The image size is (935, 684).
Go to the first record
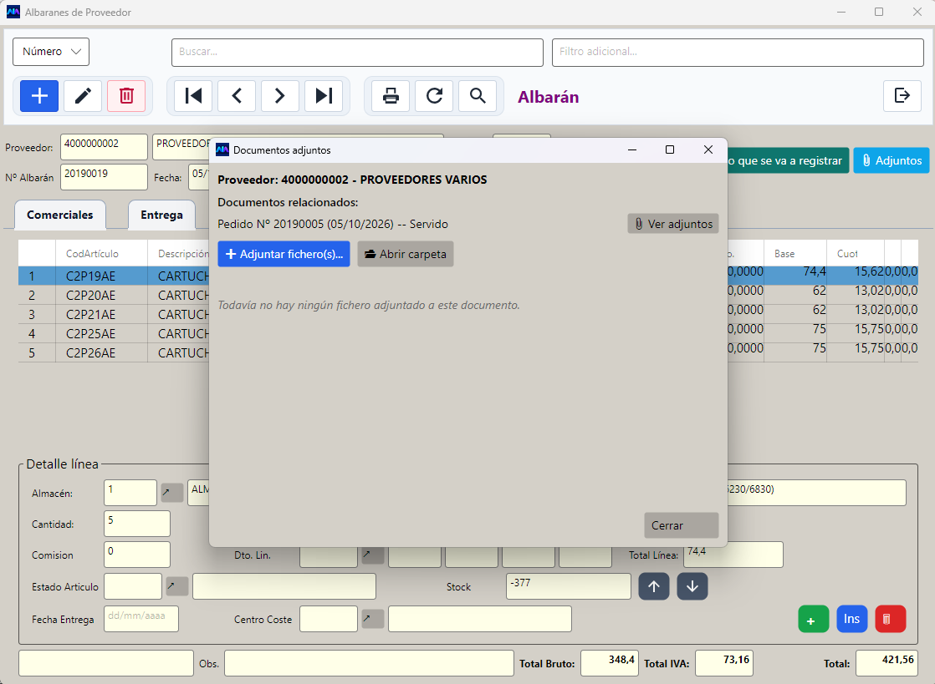click(x=193, y=96)
